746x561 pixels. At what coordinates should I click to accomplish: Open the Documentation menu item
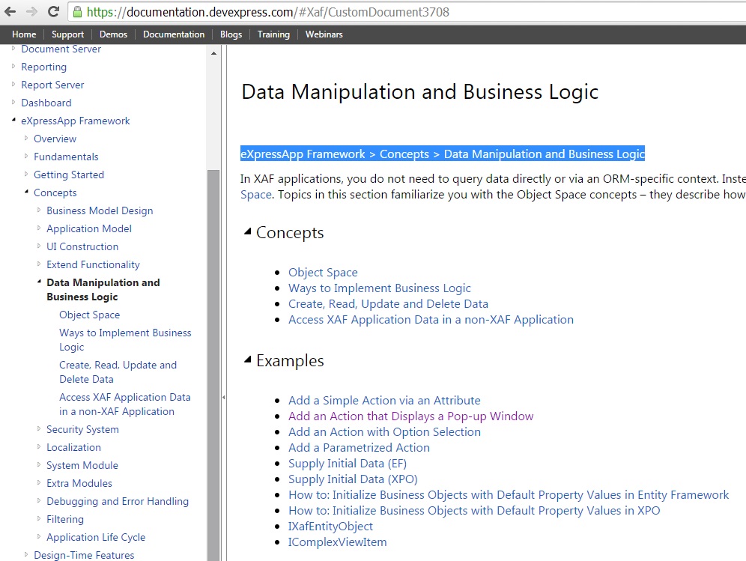[x=174, y=34]
